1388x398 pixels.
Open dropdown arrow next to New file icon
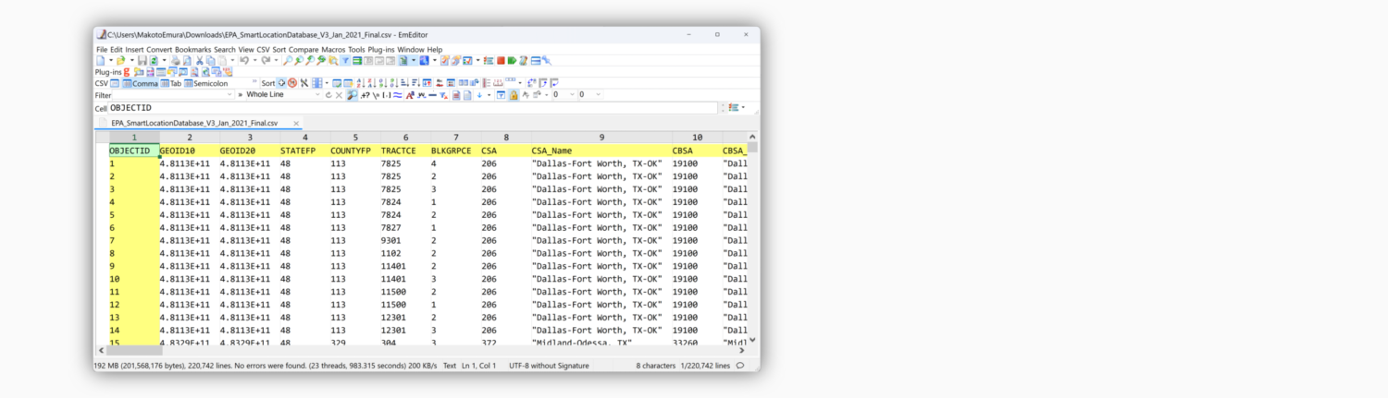[109, 60]
